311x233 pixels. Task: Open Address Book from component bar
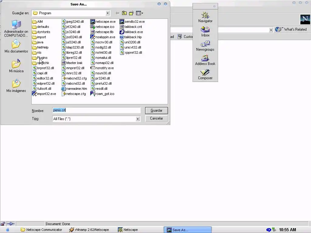(x=205, y=60)
